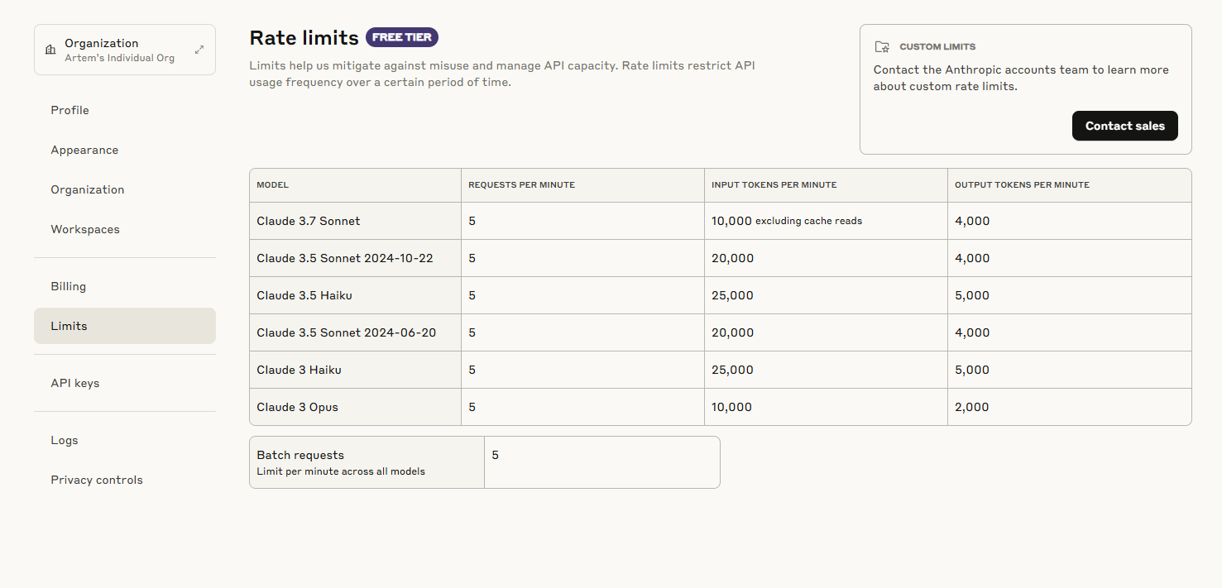This screenshot has height=588, width=1222.
Task: Click the custom limits folder icon
Action: 882,47
